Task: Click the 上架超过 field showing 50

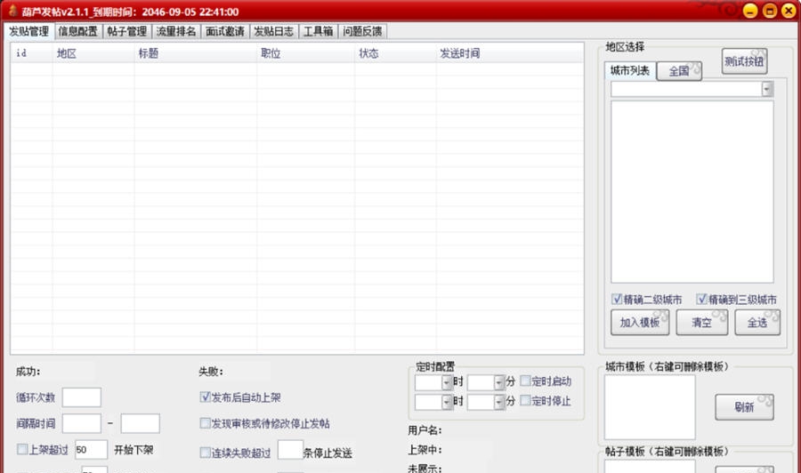Action: click(x=91, y=450)
